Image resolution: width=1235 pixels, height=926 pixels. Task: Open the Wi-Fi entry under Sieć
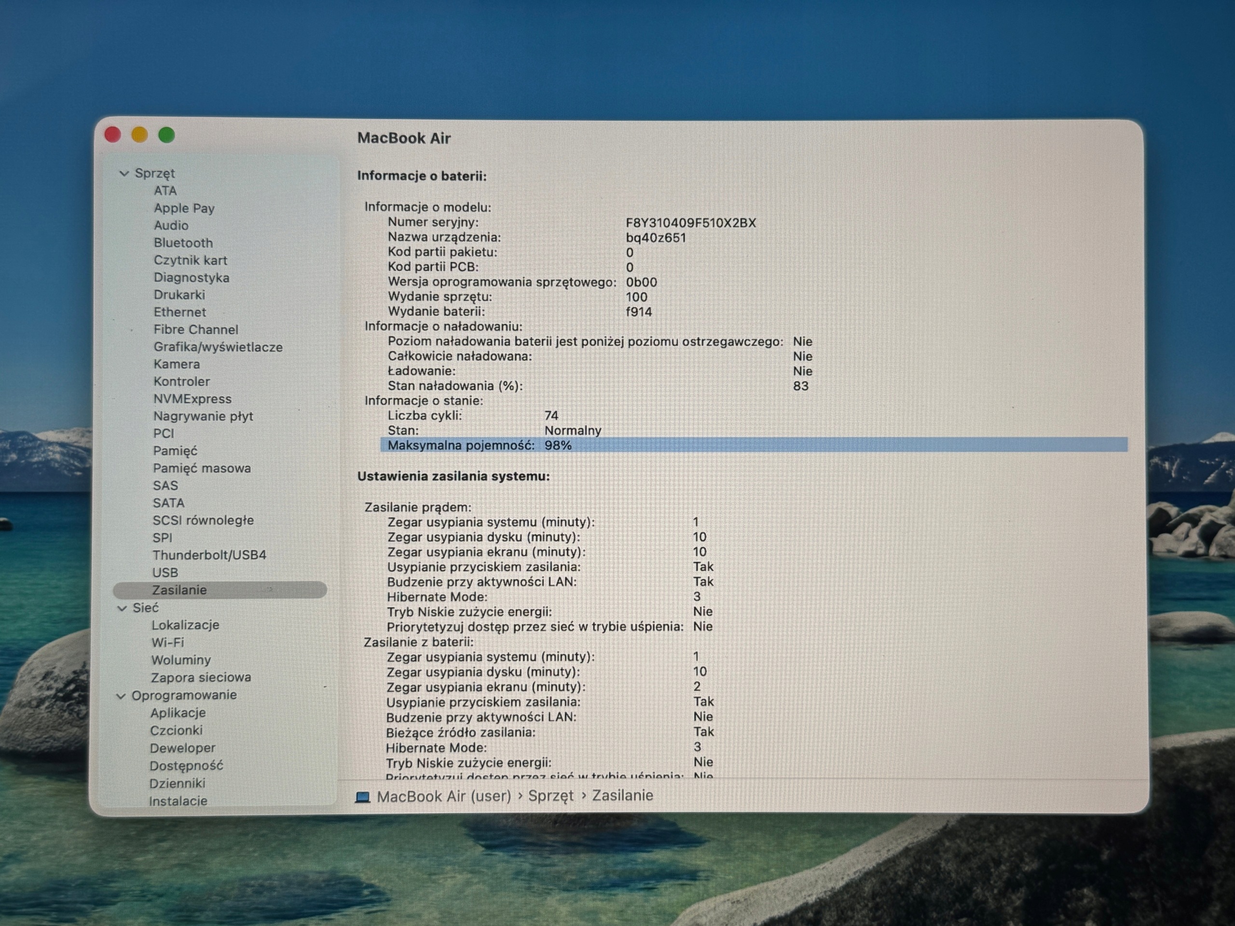(167, 642)
